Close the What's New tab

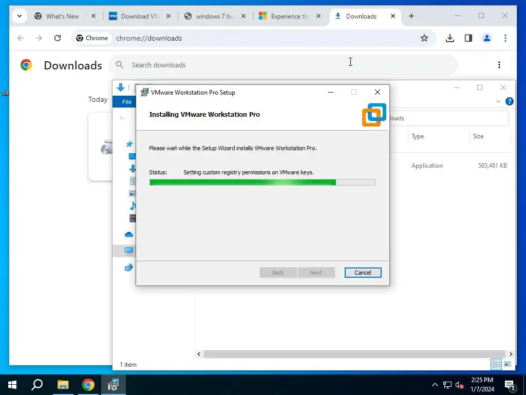[x=93, y=16]
